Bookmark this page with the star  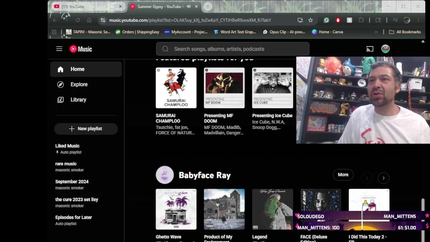(310, 20)
